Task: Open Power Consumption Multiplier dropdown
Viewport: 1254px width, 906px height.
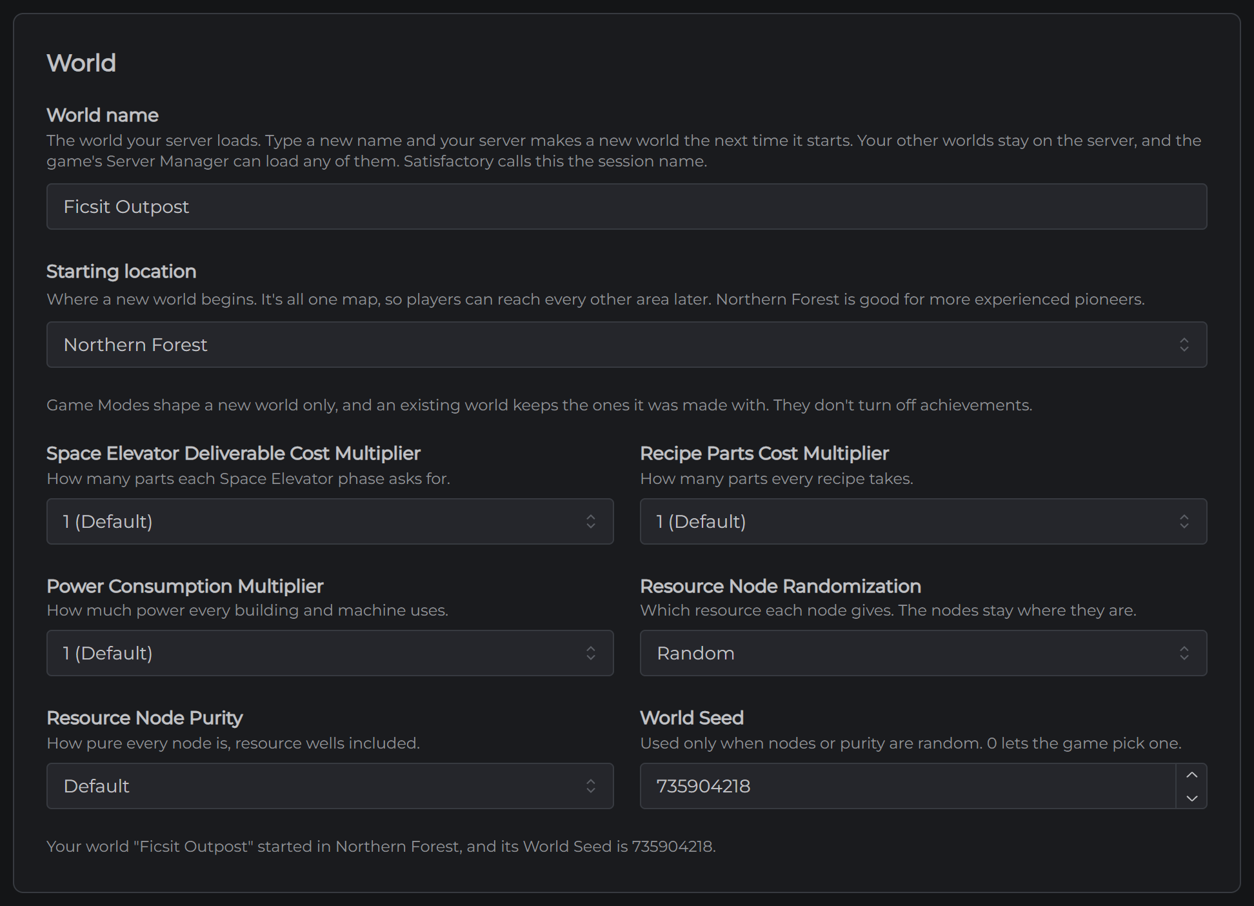Action: 330,653
